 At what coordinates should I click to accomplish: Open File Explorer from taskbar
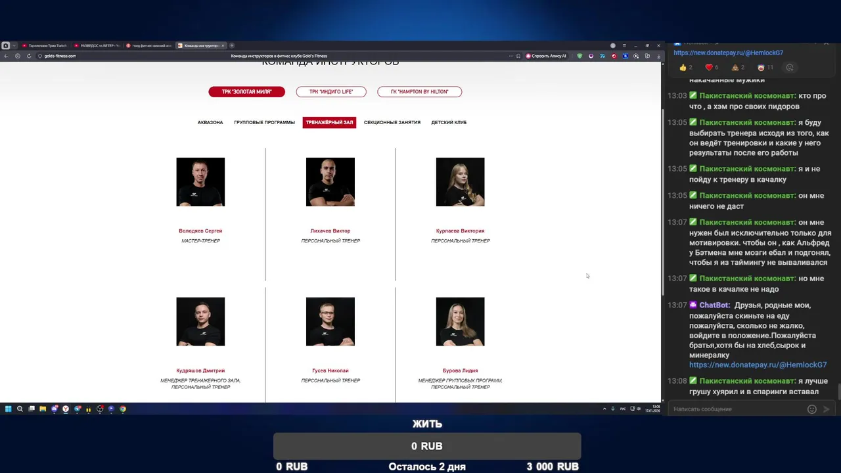(x=43, y=409)
